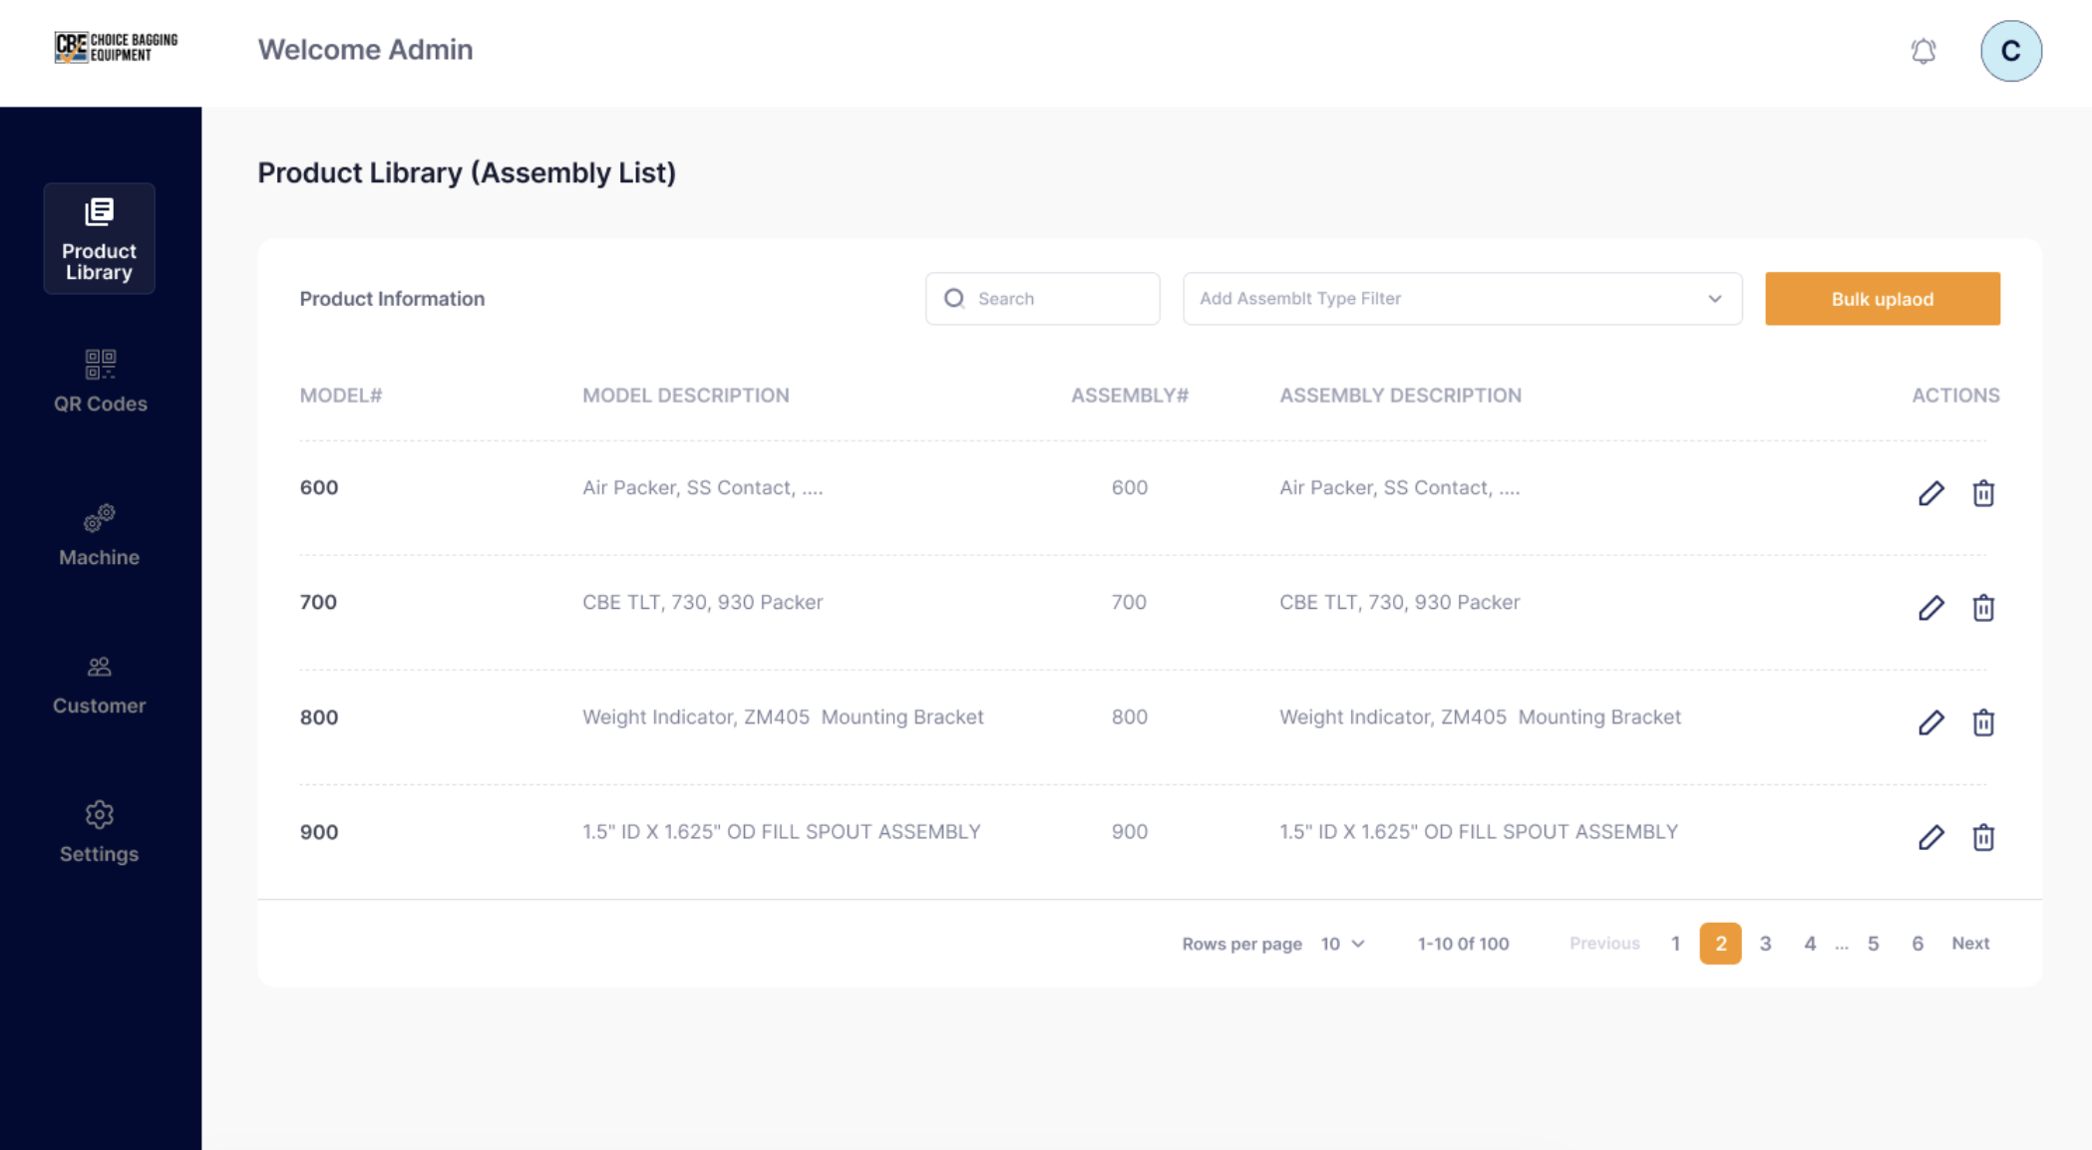Go to Next page
The image size is (2092, 1150).
pyautogui.click(x=1969, y=943)
